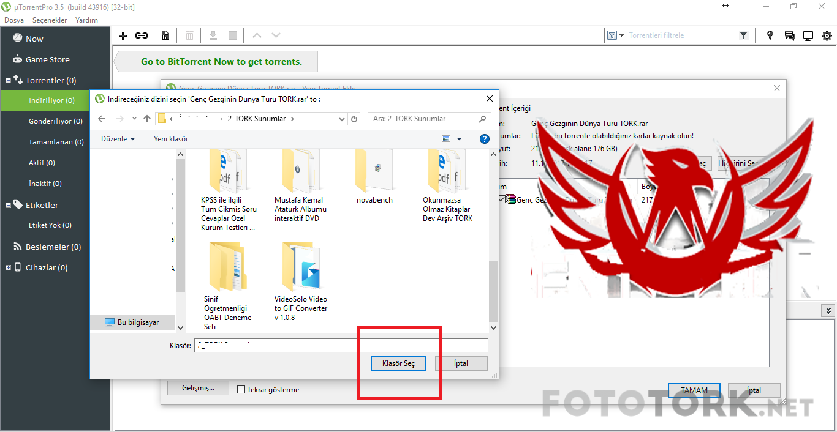Click the Remove torrent trash icon
Screen dimensions: 837x432
coord(190,35)
